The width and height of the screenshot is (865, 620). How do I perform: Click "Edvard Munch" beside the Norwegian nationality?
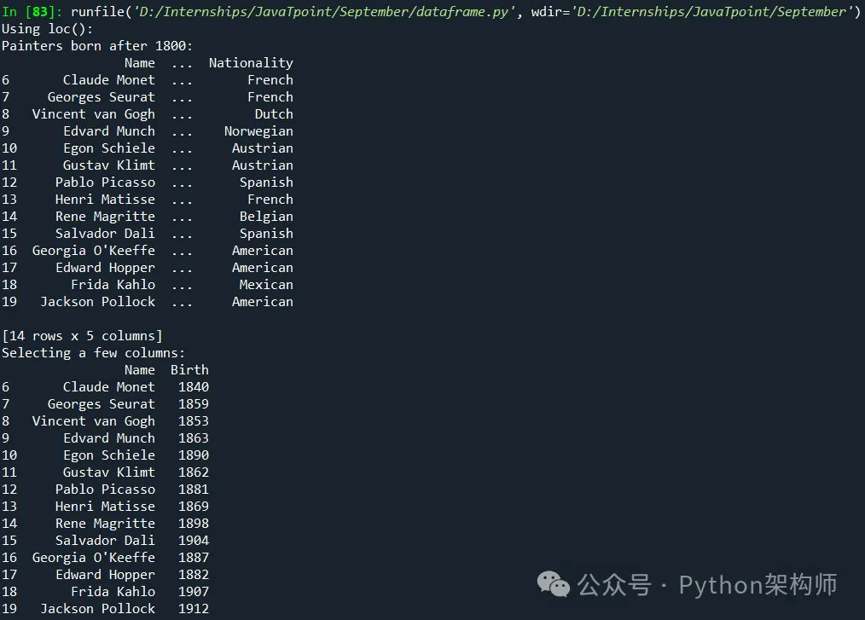pyautogui.click(x=109, y=131)
